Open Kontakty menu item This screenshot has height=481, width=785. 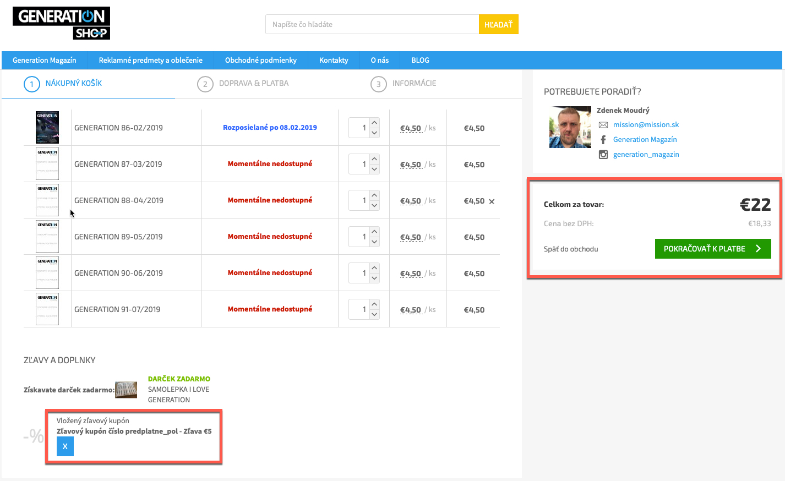pos(334,61)
